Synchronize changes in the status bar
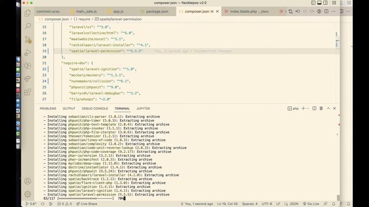This screenshot has width=369, height=207. 43,204
